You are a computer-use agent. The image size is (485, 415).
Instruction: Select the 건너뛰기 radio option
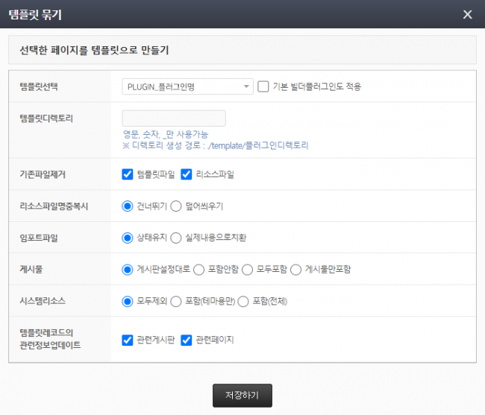(x=128, y=206)
